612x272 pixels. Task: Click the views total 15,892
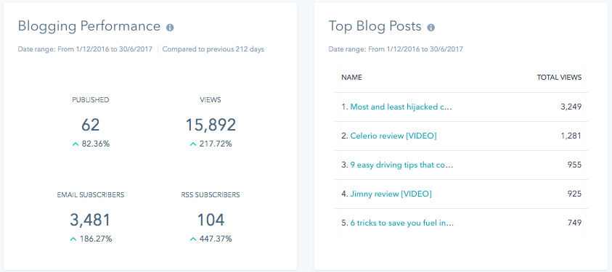point(211,125)
